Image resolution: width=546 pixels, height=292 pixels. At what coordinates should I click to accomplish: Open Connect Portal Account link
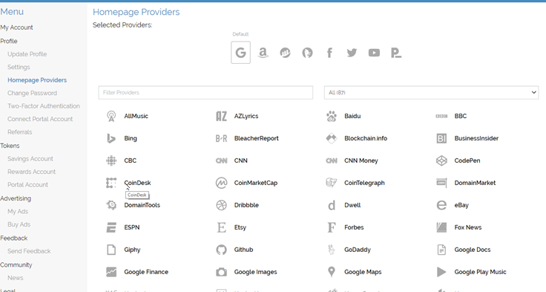(x=40, y=119)
